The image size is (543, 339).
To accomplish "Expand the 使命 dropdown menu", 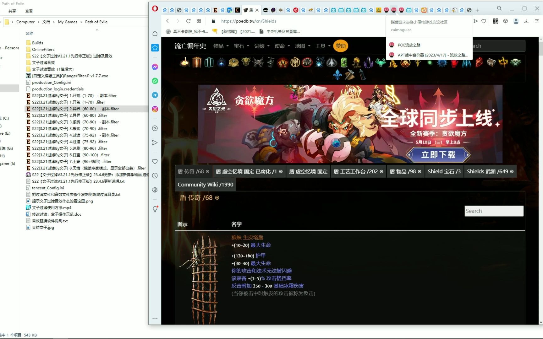I will 282,46.
